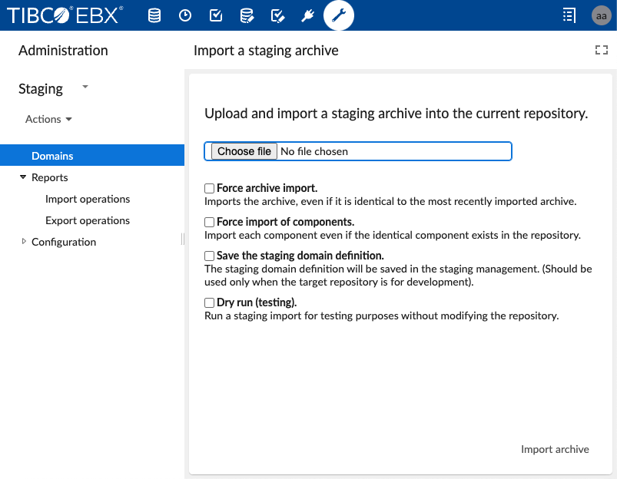This screenshot has height=479, width=617.
Task: Open the database edit icon in header
Action: pyautogui.click(x=247, y=15)
